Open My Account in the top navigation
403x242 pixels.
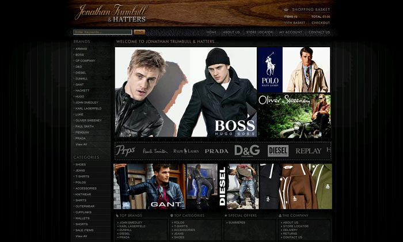click(291, 32)
